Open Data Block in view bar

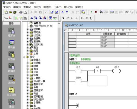tap(12, 68)
